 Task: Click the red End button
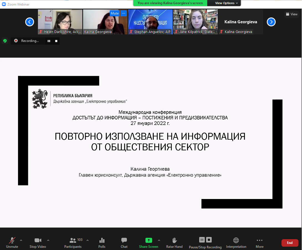coord(290,243)
